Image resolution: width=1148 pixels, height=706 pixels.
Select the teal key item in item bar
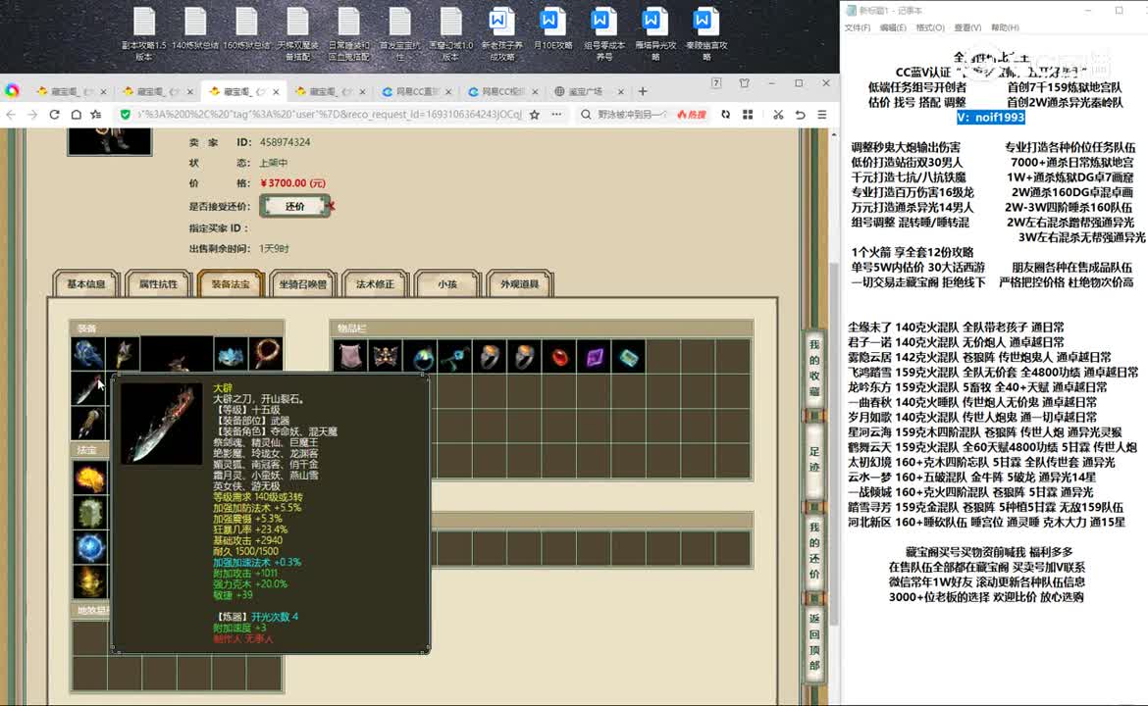(x=455, y=357)
